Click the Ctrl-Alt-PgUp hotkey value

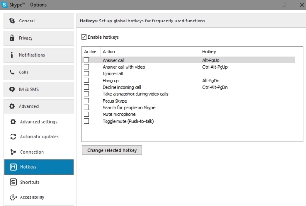(215, 67)
